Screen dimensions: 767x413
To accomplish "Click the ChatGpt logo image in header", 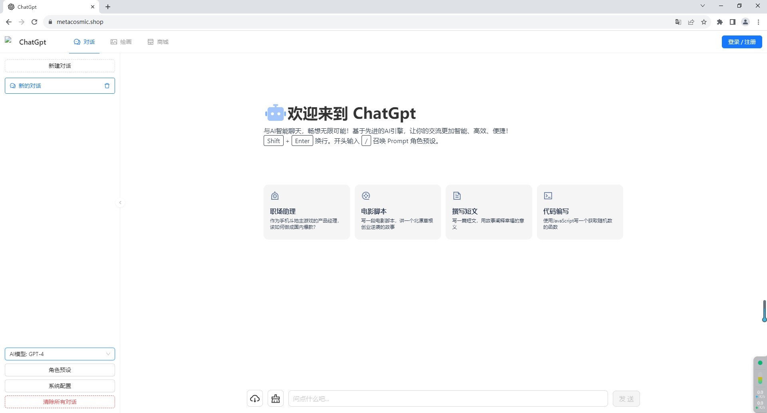I will click(8, 40).
